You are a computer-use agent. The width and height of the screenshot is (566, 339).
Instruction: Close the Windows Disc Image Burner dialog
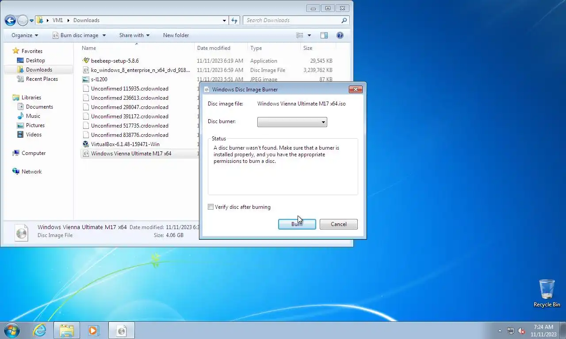(x=356, y=90)
